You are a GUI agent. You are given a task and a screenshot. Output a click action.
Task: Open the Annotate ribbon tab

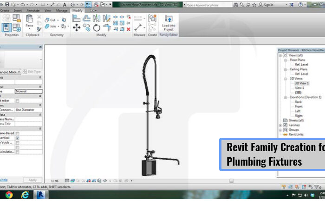[33, 10]
